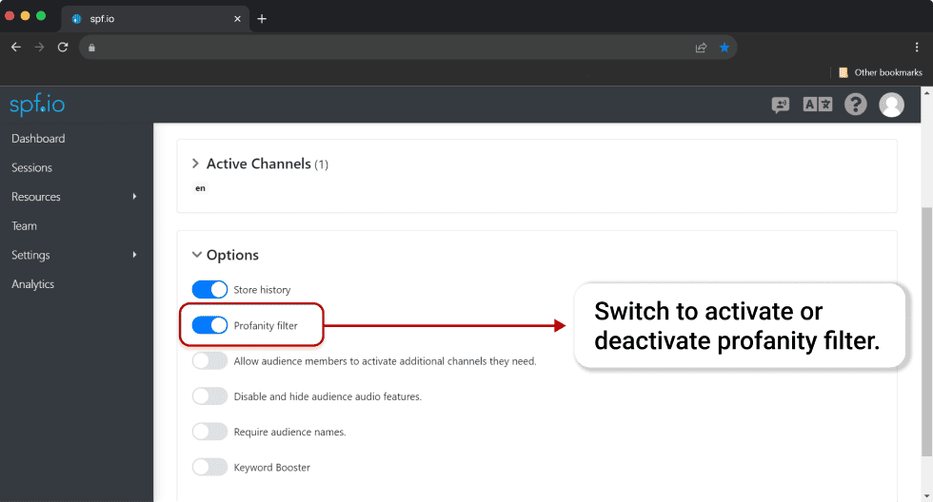Expand the Settings submenu arrow
The height and width of the screenshot is (502, 933).
click(x=134, y=254)
